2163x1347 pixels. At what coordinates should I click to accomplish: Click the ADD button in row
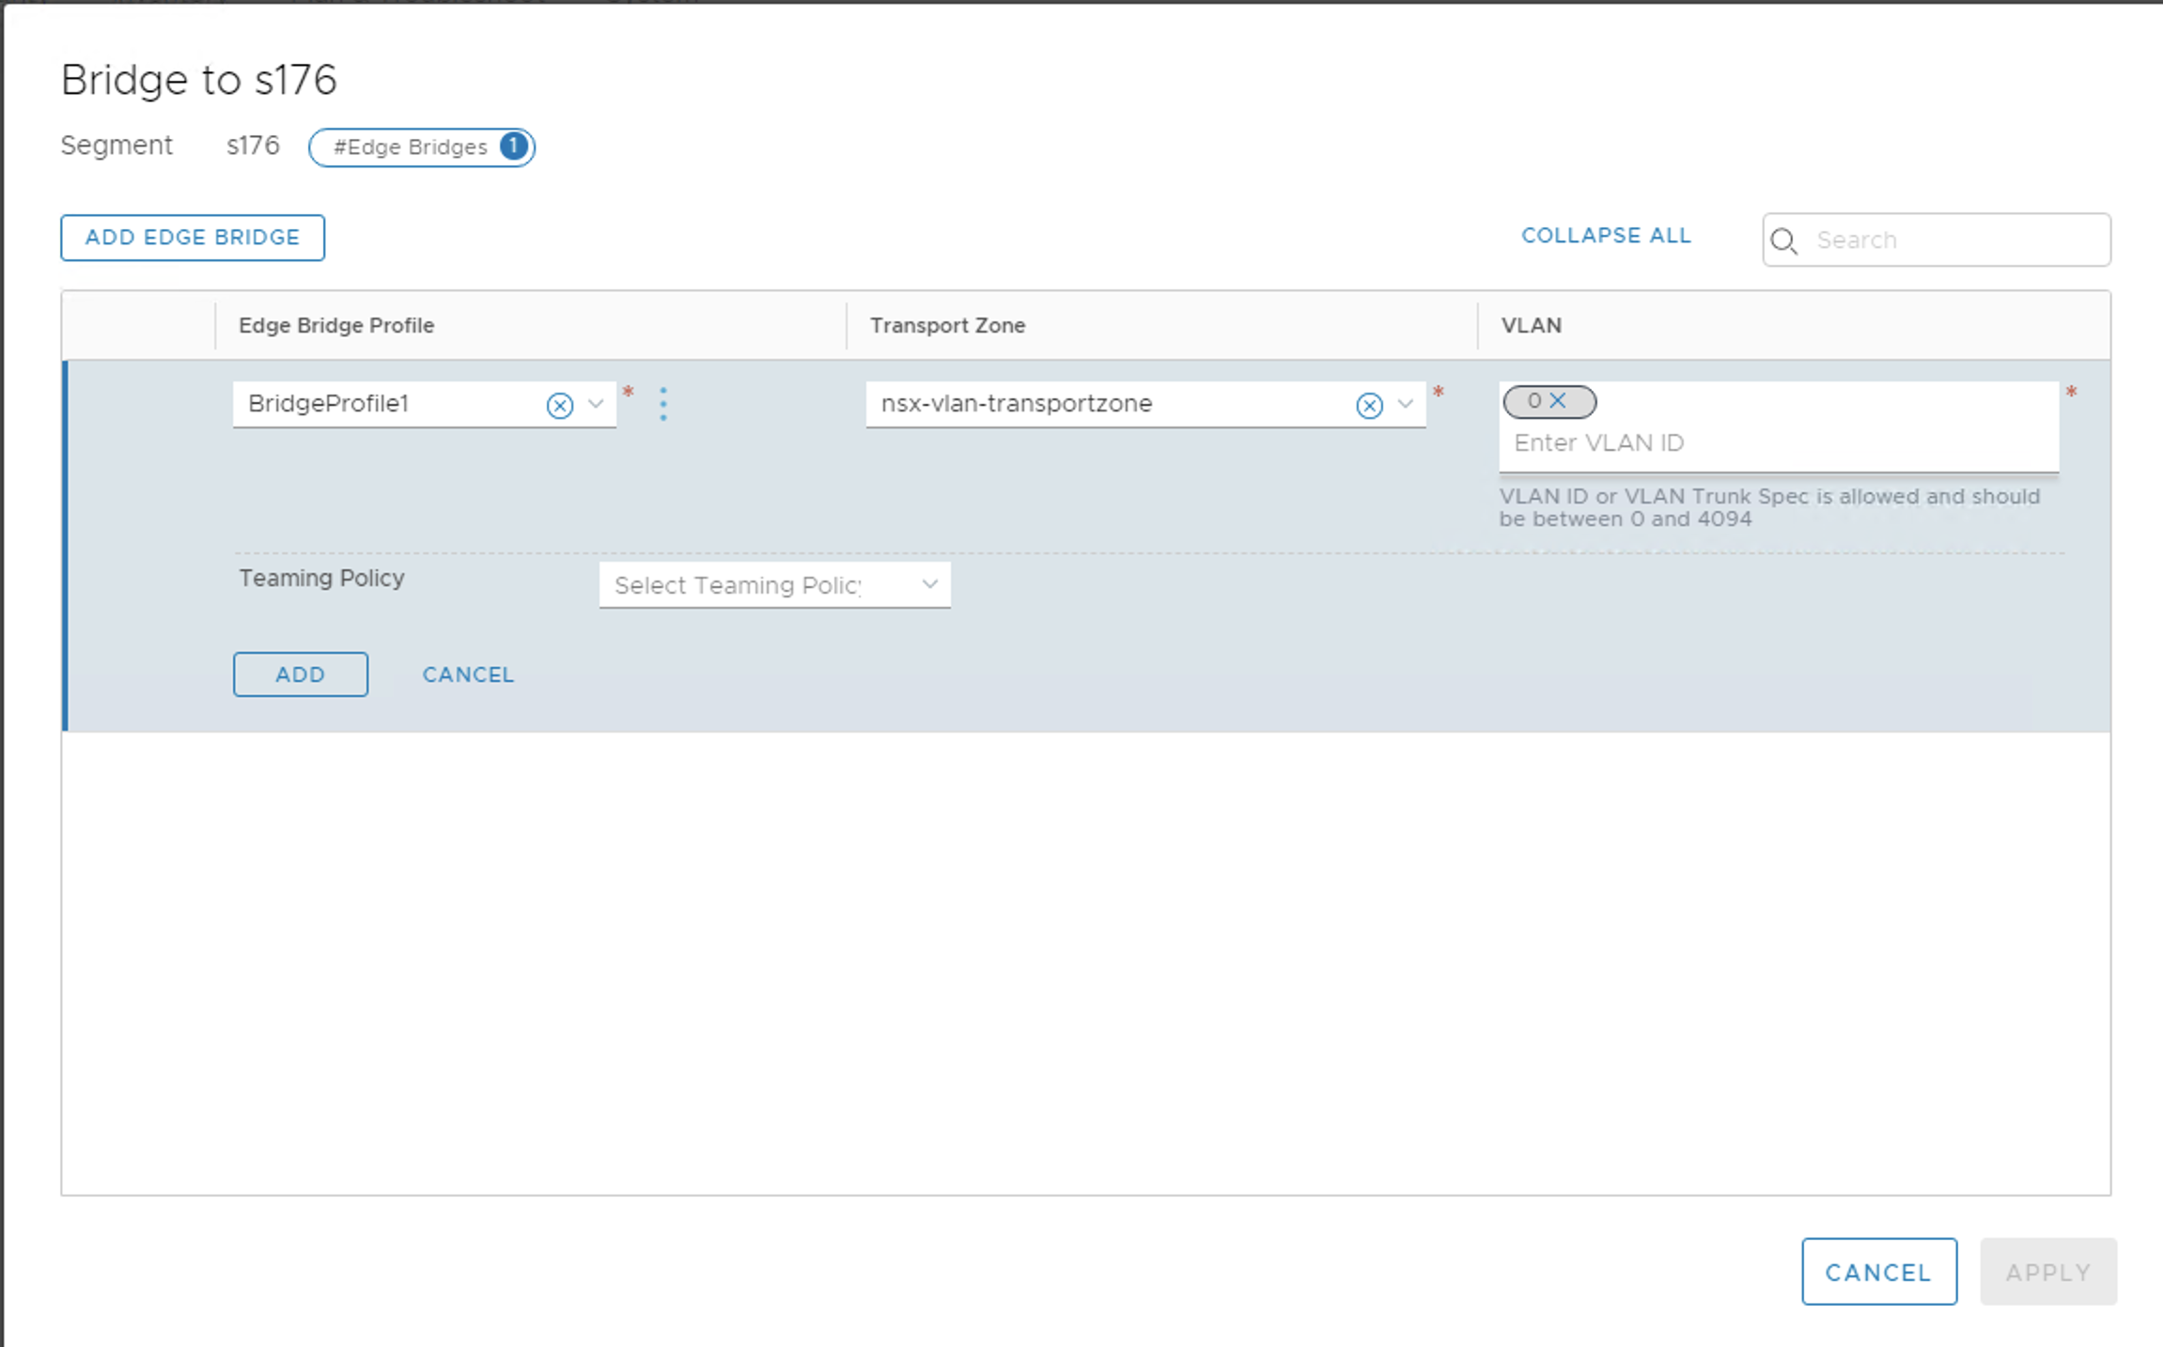(x=301, y=674)
